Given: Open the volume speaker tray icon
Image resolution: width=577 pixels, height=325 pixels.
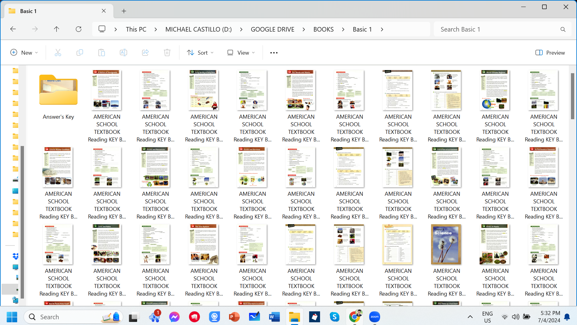Looking at the screenshot, I should [515, 317].
